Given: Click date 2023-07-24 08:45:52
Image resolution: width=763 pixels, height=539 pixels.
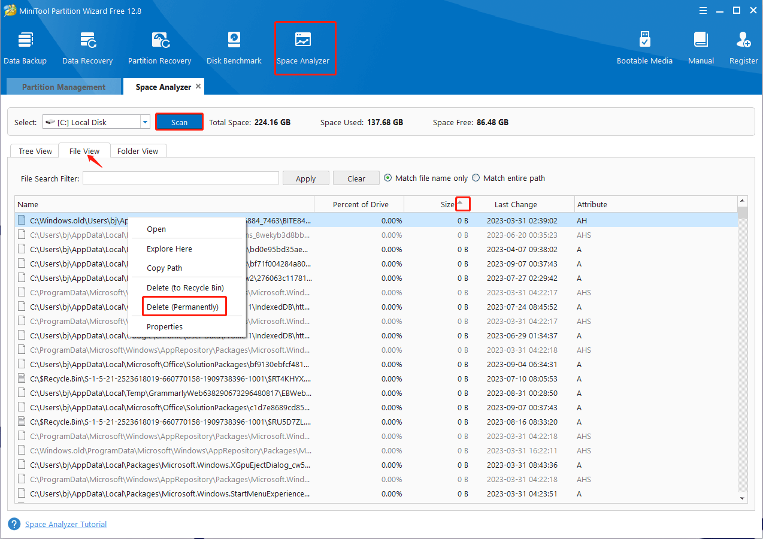Looking at the screenshot, I should click(522, 307).
